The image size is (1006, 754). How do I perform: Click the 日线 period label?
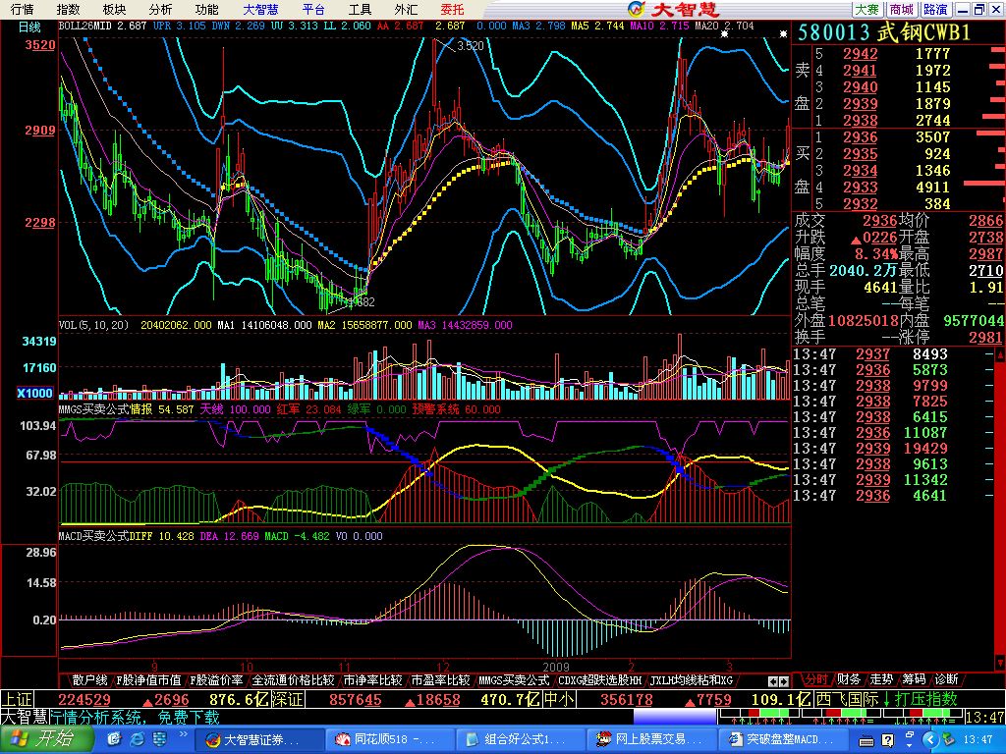pyautogui.click(x=28, y=27)
